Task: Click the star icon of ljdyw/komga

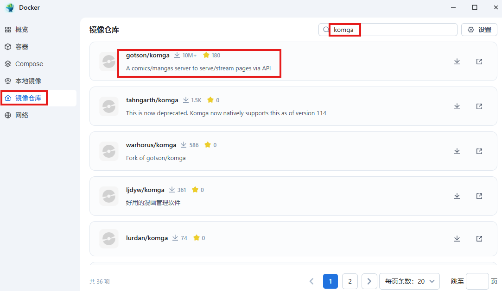Action: pyautogui.click(x=195, y=190)
